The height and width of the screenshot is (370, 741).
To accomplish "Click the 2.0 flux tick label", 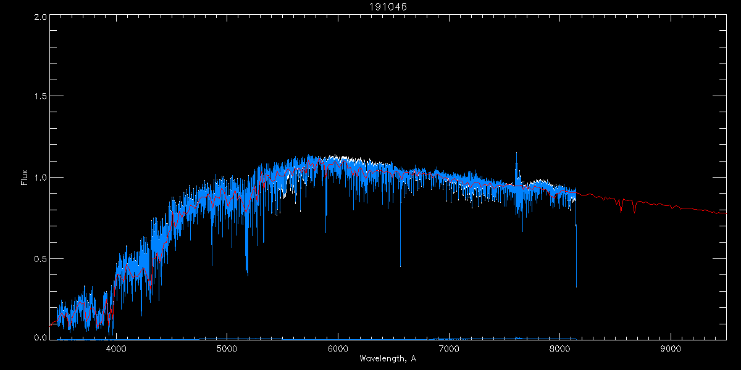I will 40,17.
